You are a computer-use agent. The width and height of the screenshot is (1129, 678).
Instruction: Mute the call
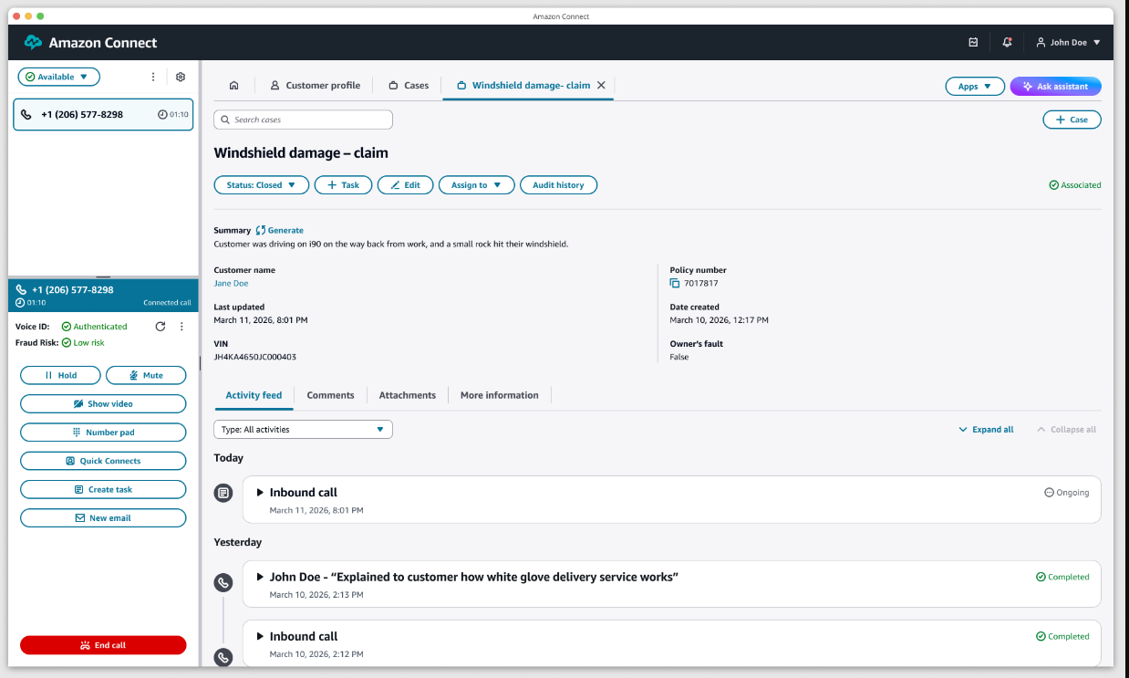coord(146,375)
